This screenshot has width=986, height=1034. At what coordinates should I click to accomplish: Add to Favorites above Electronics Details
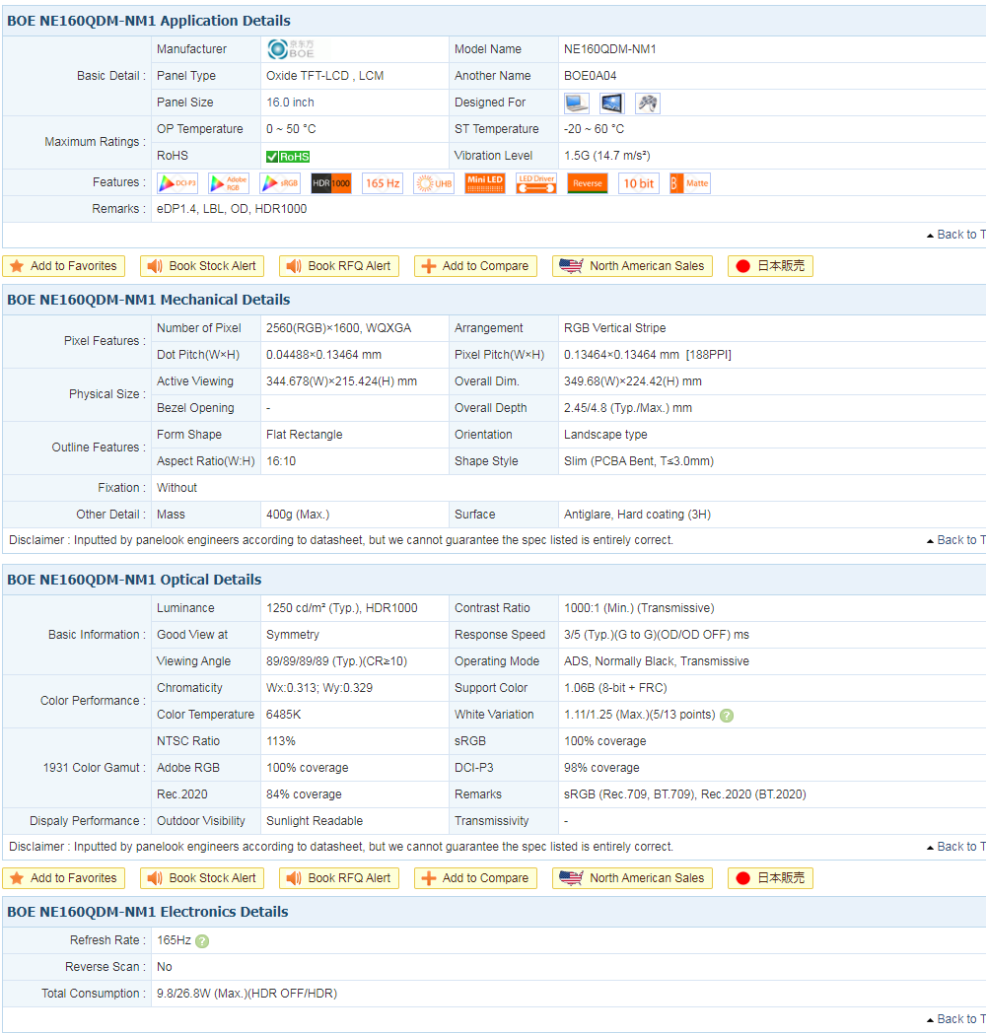(x=64, y=878)
